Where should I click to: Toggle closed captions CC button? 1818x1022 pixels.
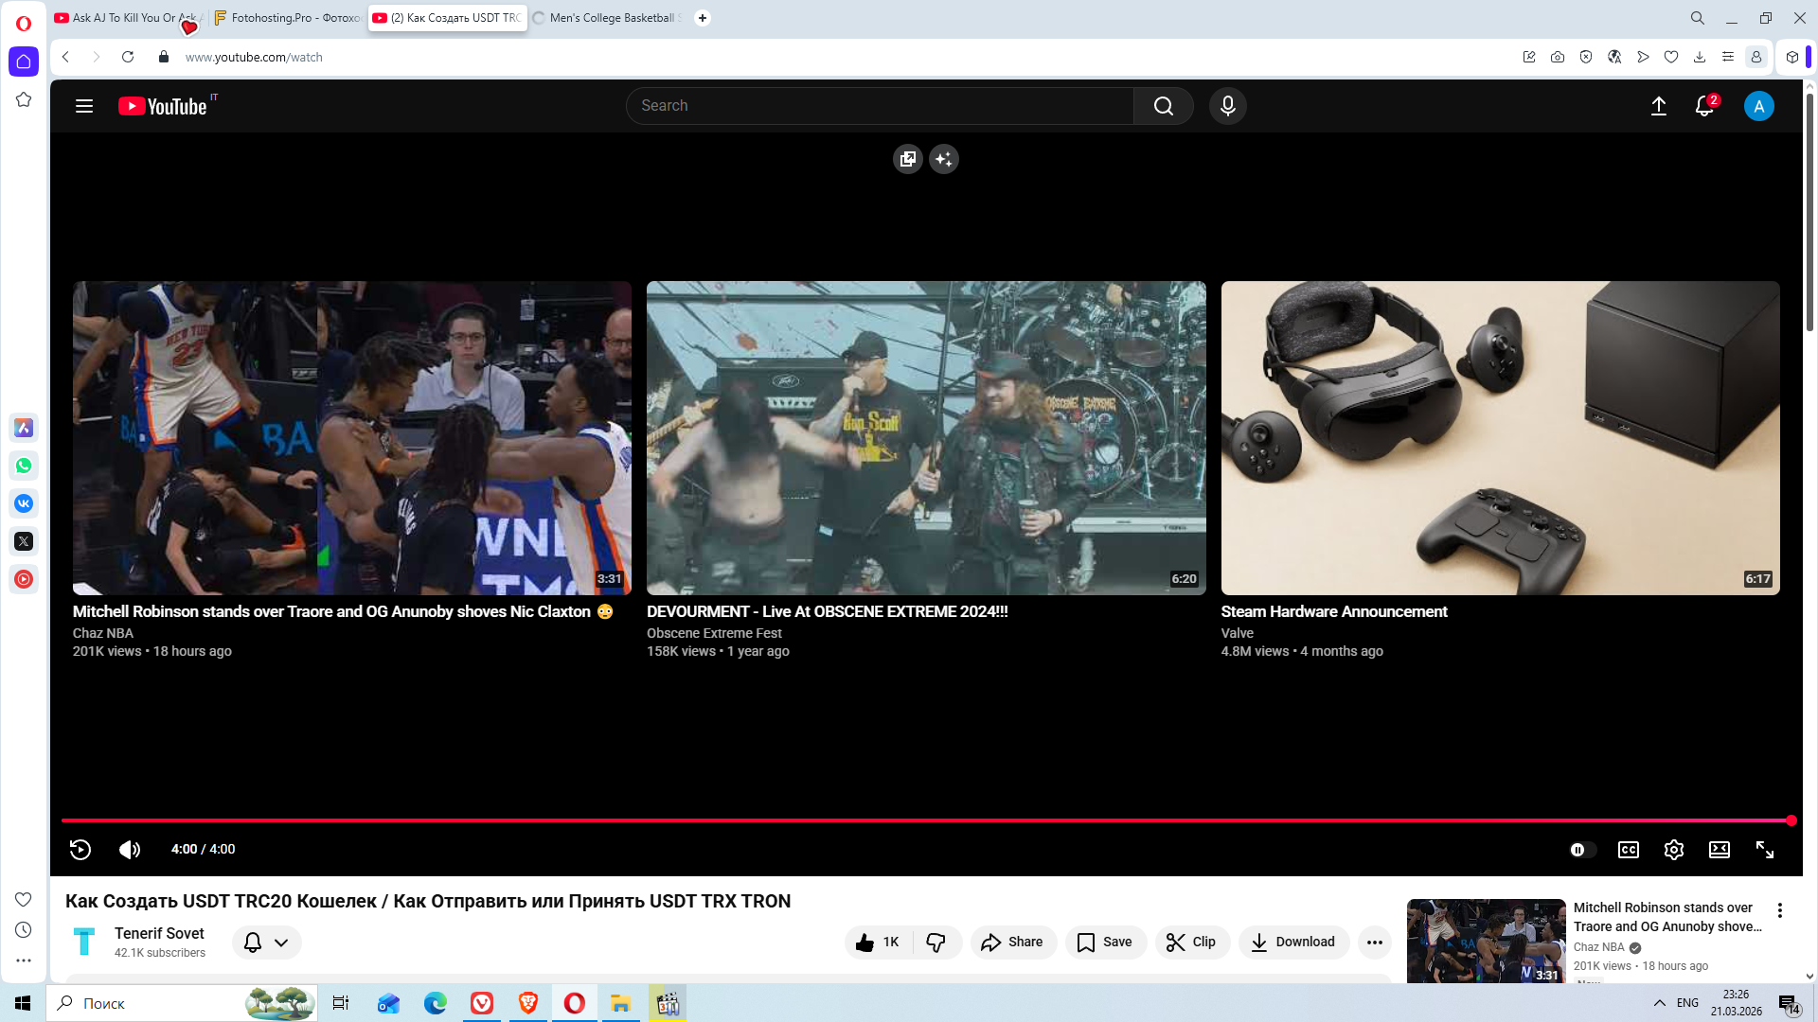tap(1629, 850)
